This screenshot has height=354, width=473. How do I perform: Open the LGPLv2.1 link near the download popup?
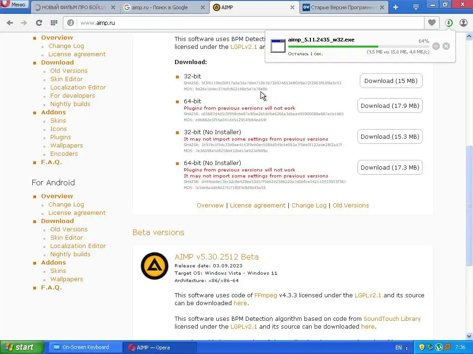pyautogui.click(x=243, y=47)
